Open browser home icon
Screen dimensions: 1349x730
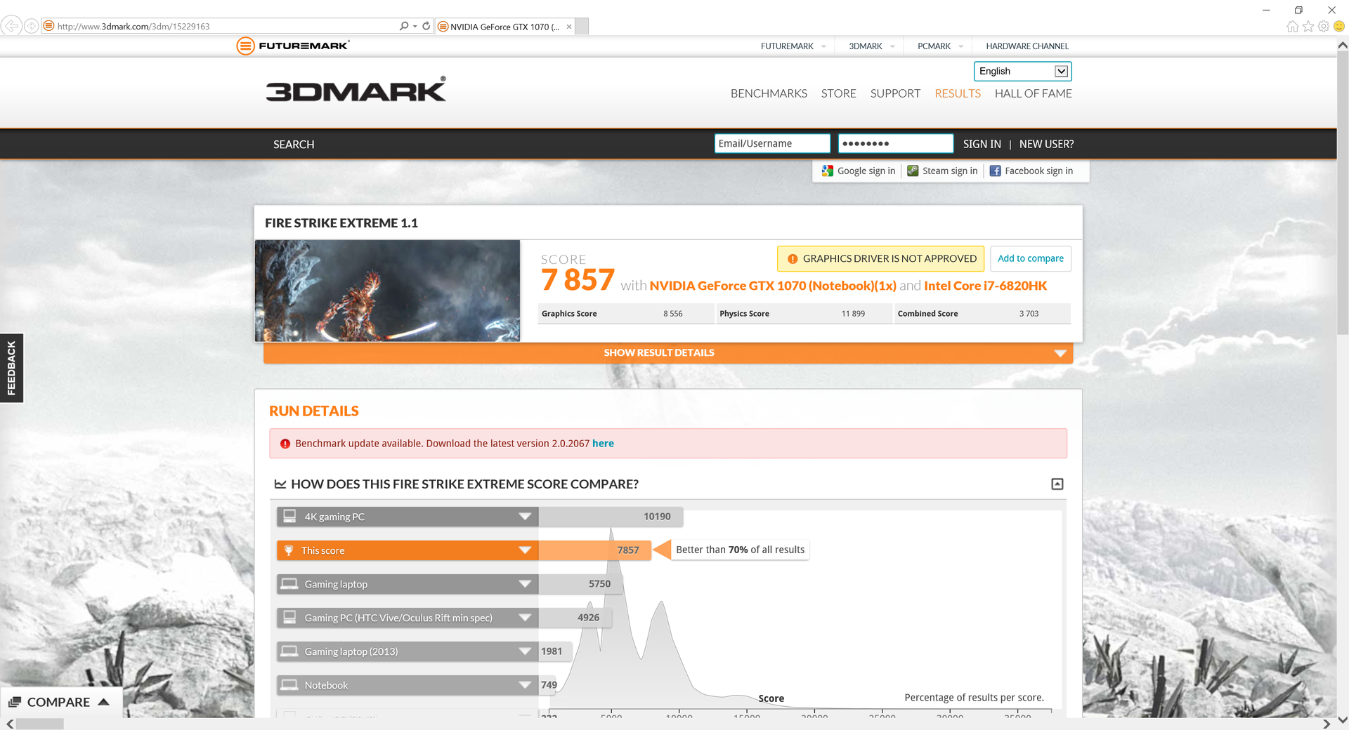1292,27
